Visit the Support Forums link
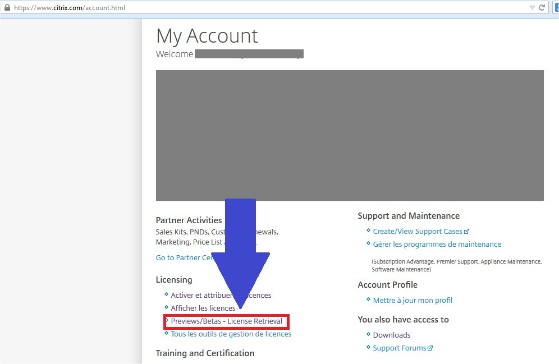Viewport: 559px width, 364px height. pyautogui.click(x=400, y=348)
